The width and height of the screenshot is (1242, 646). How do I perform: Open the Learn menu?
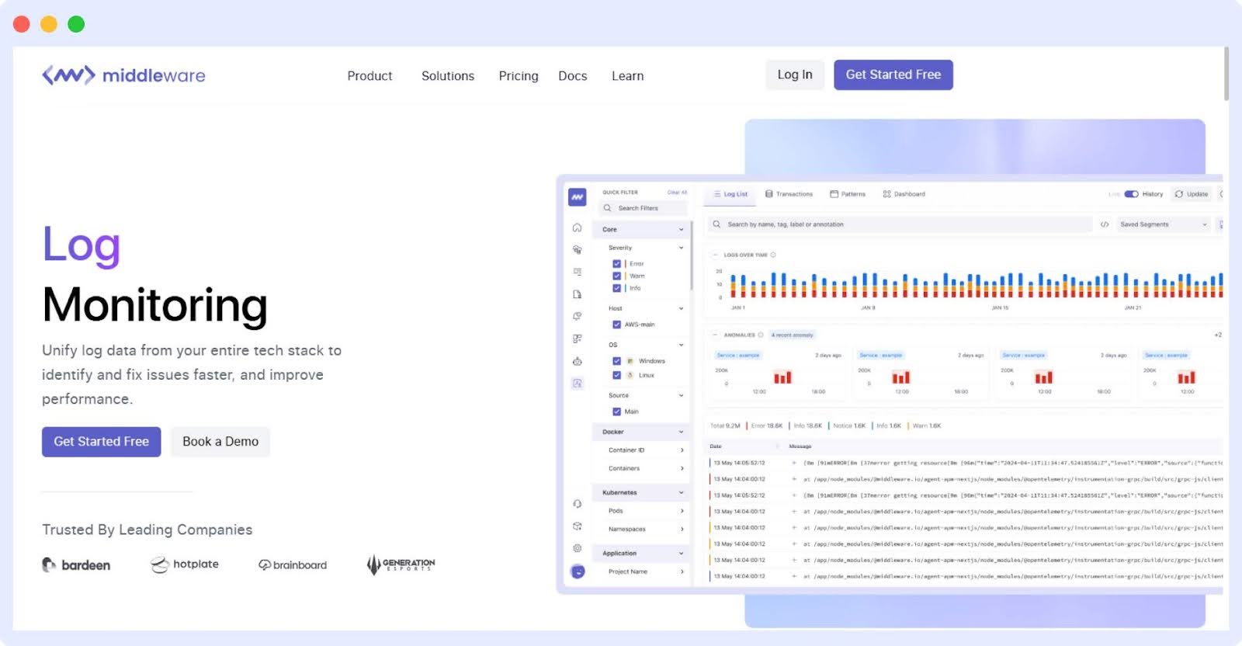(x=628, y=76)
